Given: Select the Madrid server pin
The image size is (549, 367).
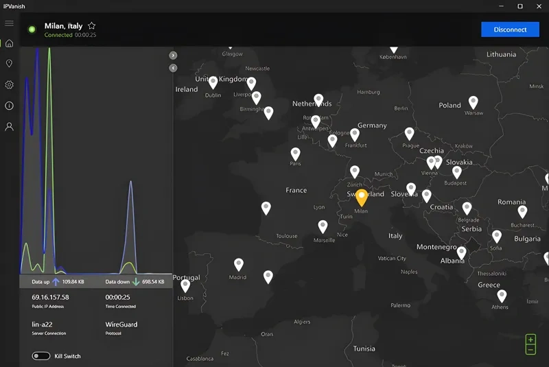Looking at the screenshot, I should pos(238,265).
